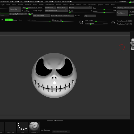Image resolution: width=134 pixels, height=134 pixels.
Task: Click the QuickSave button
Action: 123,2
